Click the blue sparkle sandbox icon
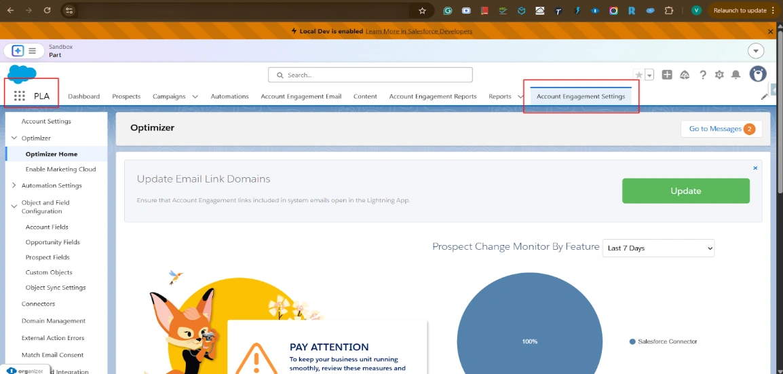Screen dimensions: 783x374 18,51
